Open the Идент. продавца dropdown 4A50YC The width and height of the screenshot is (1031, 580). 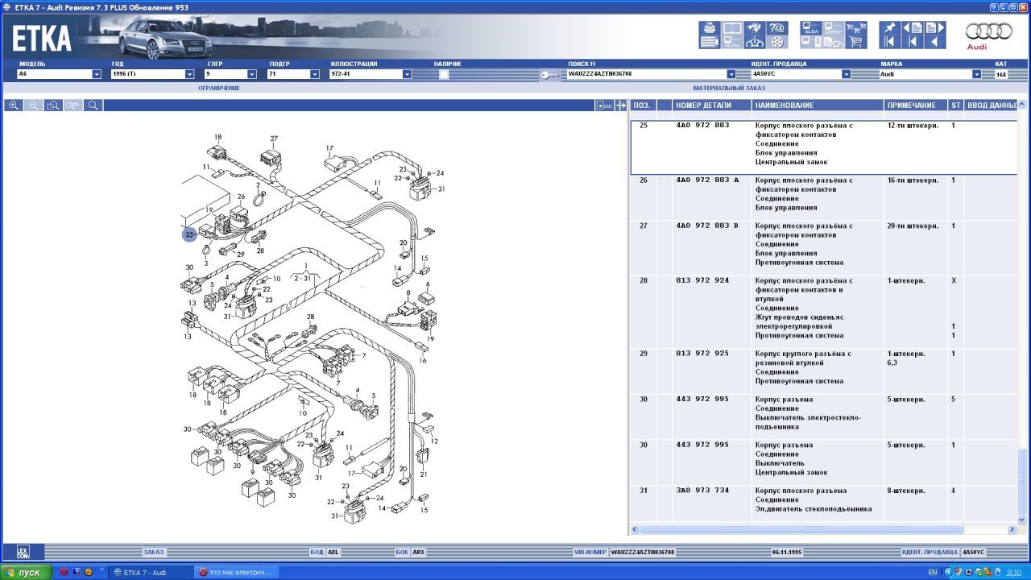[x=847, y=74]
